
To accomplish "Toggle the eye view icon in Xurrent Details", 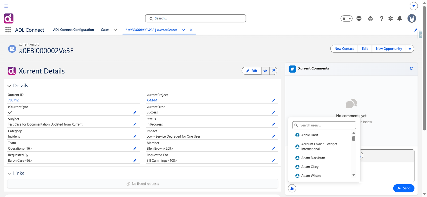I will (x=265, y=71).
